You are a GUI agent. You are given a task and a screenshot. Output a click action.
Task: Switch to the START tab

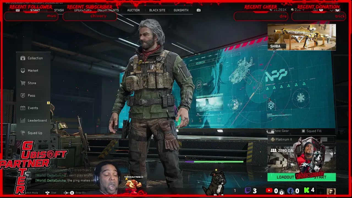click(x=35, y=10)
